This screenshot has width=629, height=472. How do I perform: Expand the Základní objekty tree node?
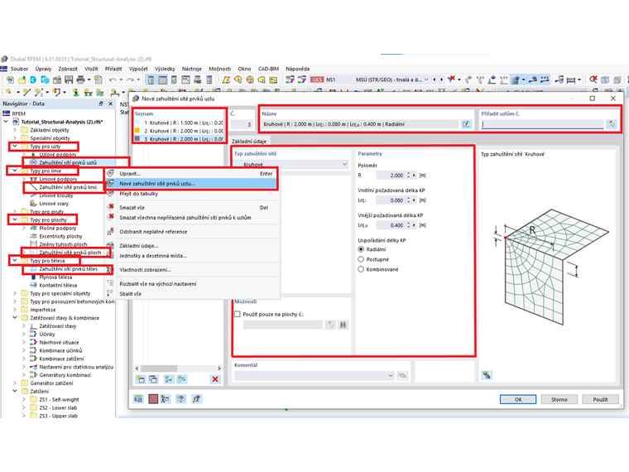[15, 130]
